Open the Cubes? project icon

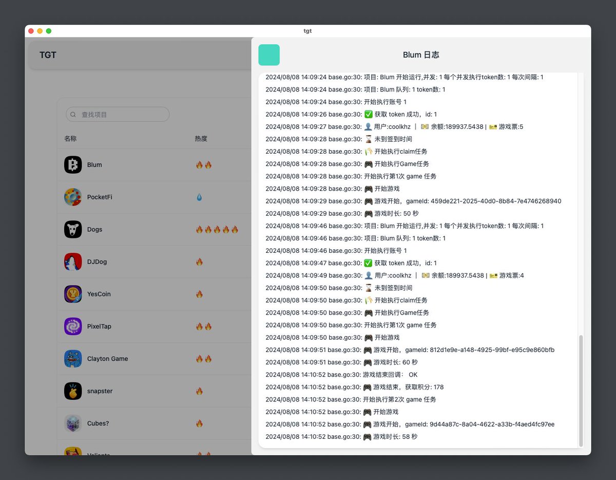tap(72, 423)
